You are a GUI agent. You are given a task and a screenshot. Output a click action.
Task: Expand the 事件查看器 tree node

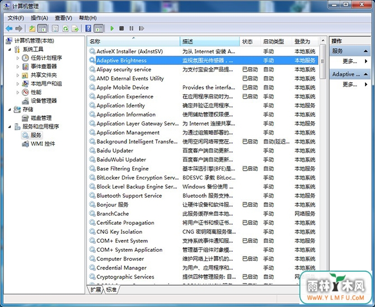[x=18, y=67]
